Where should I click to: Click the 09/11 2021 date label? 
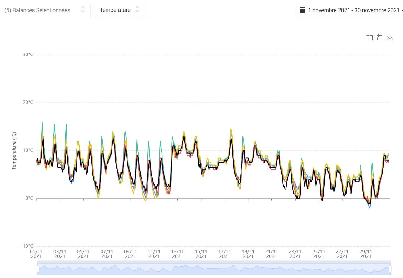(x=130, y=254)
